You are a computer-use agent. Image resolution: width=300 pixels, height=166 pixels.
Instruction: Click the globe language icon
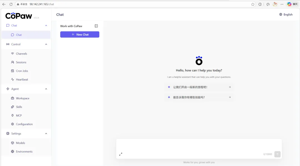tap(281, 14)
